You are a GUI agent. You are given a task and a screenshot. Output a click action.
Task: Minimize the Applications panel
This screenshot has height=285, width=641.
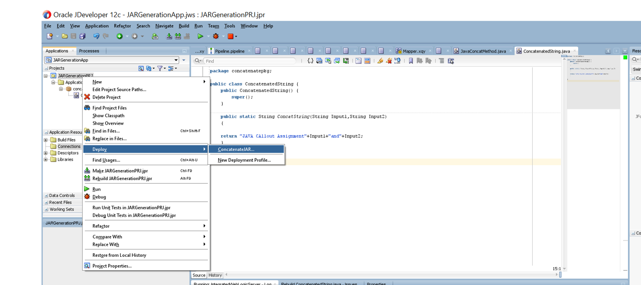coord(184,51)
